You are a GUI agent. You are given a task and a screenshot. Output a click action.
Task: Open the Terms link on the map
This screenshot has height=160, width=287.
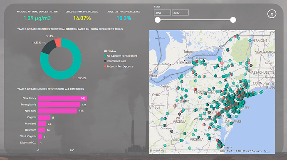267,151
